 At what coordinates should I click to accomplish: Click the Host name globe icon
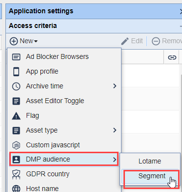tap(16, 189)
